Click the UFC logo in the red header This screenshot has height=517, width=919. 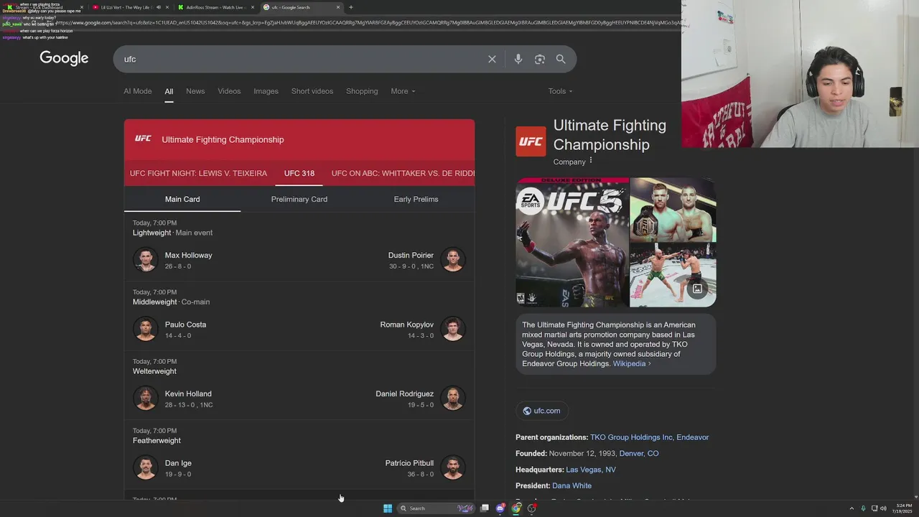point(143,139)
